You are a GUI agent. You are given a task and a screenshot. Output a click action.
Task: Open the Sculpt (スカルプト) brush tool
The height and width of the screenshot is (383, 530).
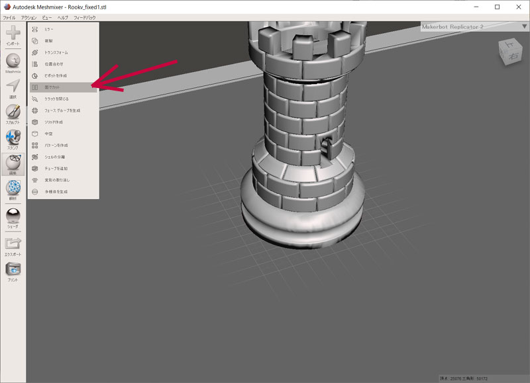coord(13,113)
